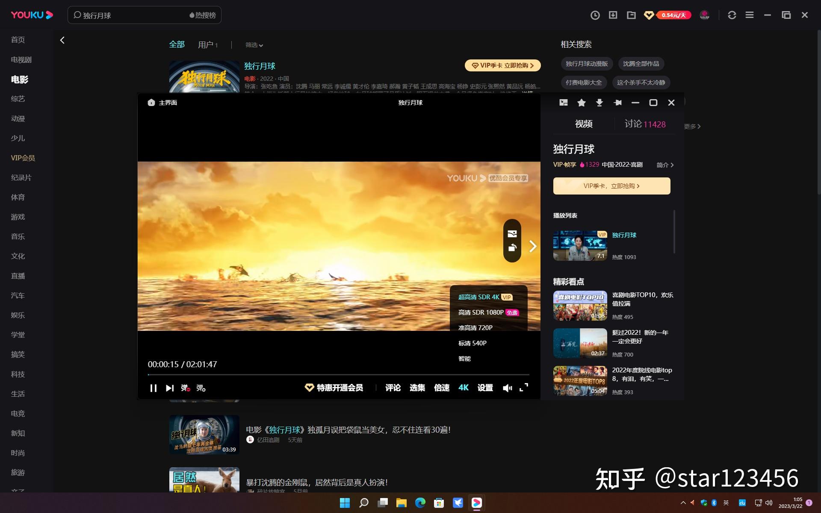Screen dimensions: 821x513
Task: Open 电视剧 in left sidebar
Action: pos(21,60)
